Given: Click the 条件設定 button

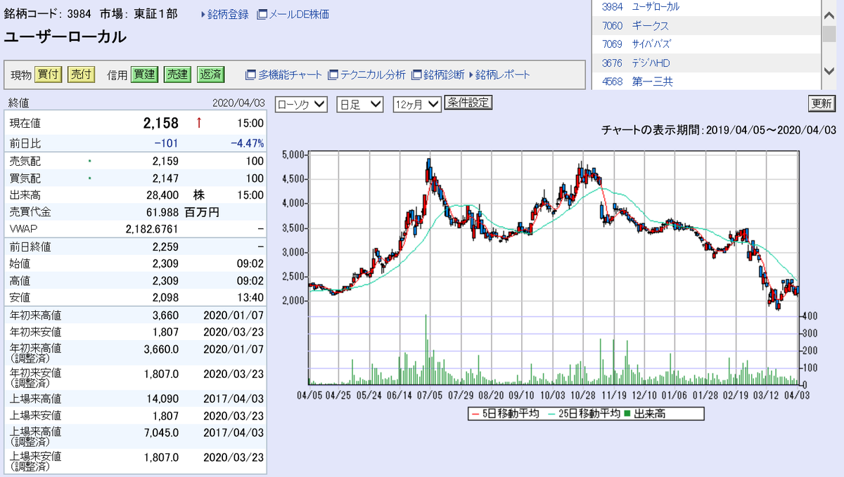Looking at the screenshot, I should point(468,103).
